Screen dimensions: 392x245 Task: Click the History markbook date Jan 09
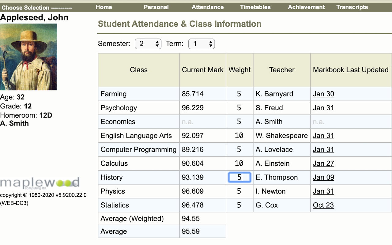[x=323, y=177]
